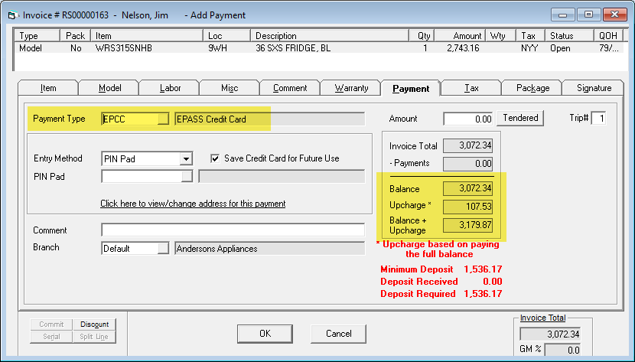Click the QOH column header
The image size is (635, 362).
608,36
